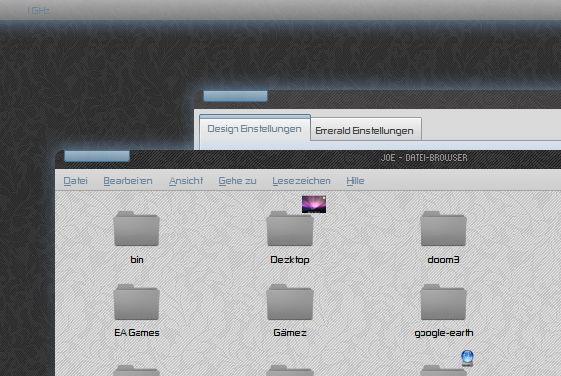Select the Dezktop folder label
Screen dimensions: 561x376
coord(290,260)
